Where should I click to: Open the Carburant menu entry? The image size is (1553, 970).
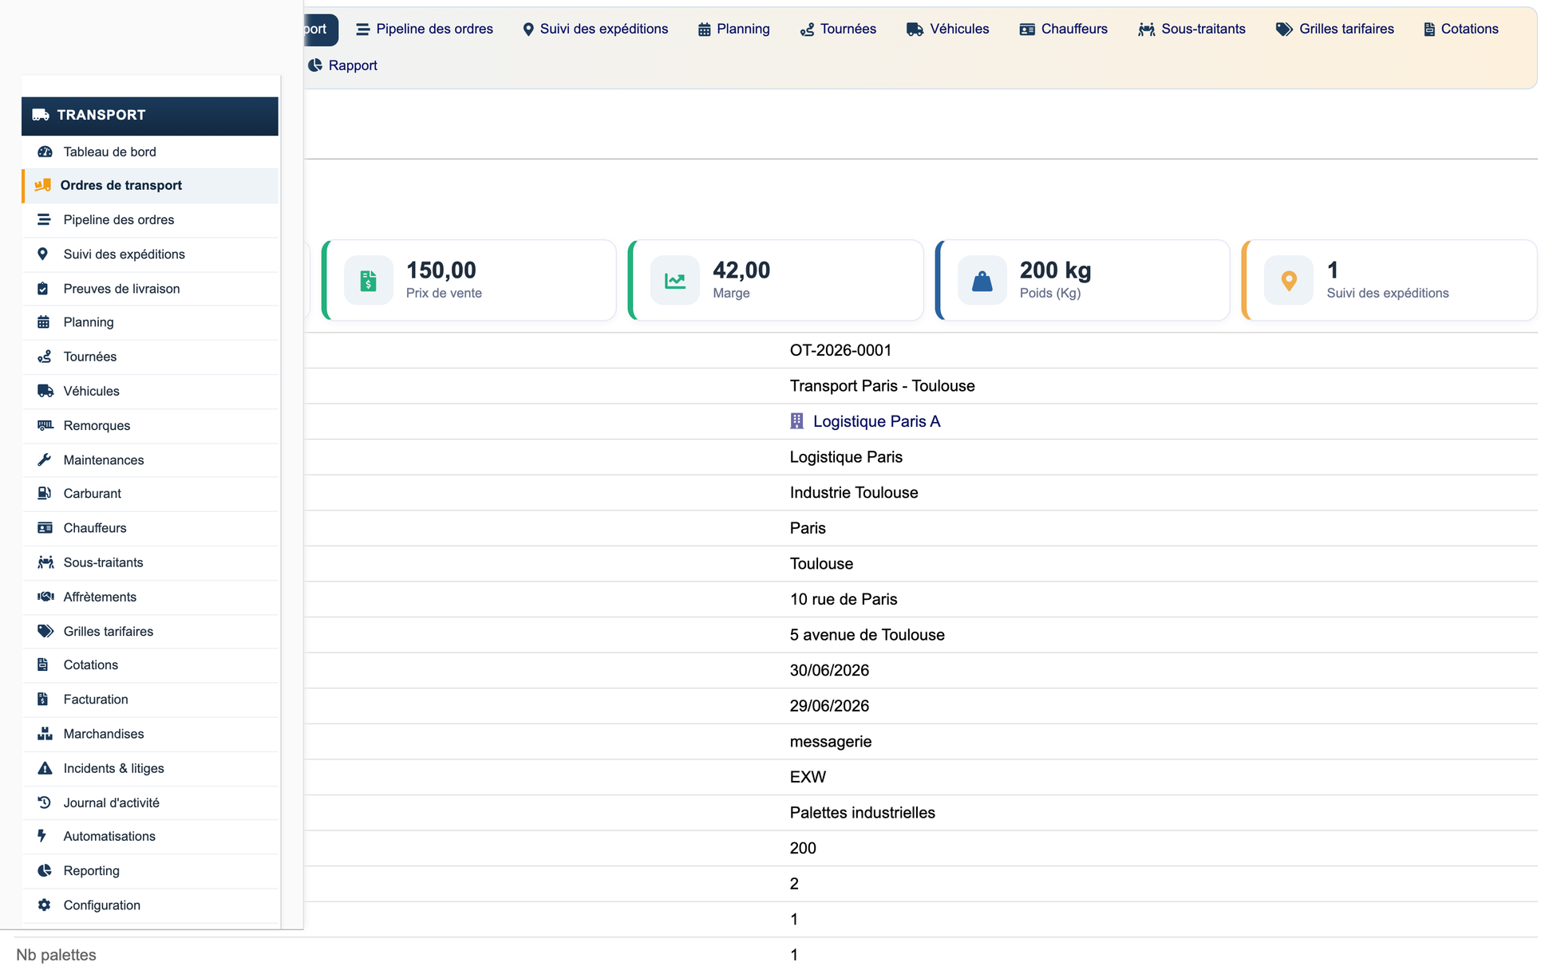(150, 494)
